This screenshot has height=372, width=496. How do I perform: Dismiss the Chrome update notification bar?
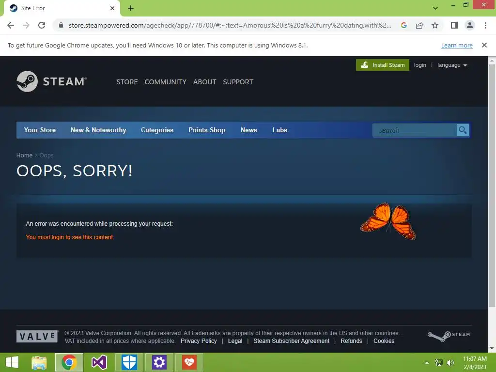pos(484,45)
